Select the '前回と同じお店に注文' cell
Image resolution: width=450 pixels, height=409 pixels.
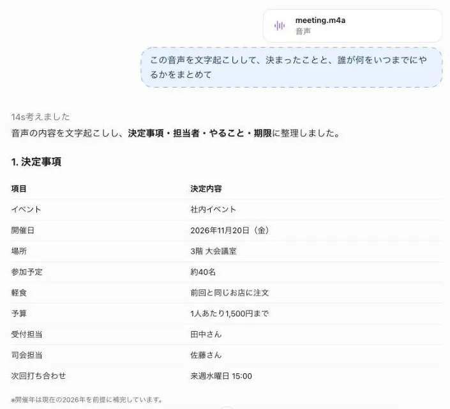[x=230, y=293]
